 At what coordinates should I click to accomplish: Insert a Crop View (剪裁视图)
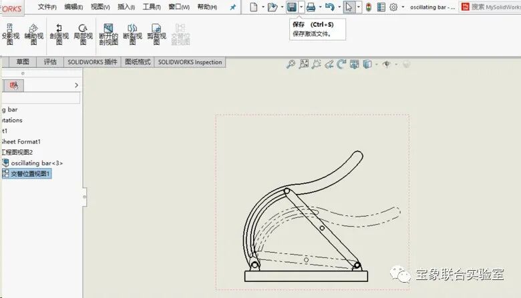(x=156, y=34)
